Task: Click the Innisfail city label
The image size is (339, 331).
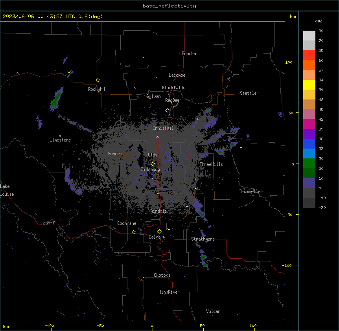Action: tap(163, 128)
